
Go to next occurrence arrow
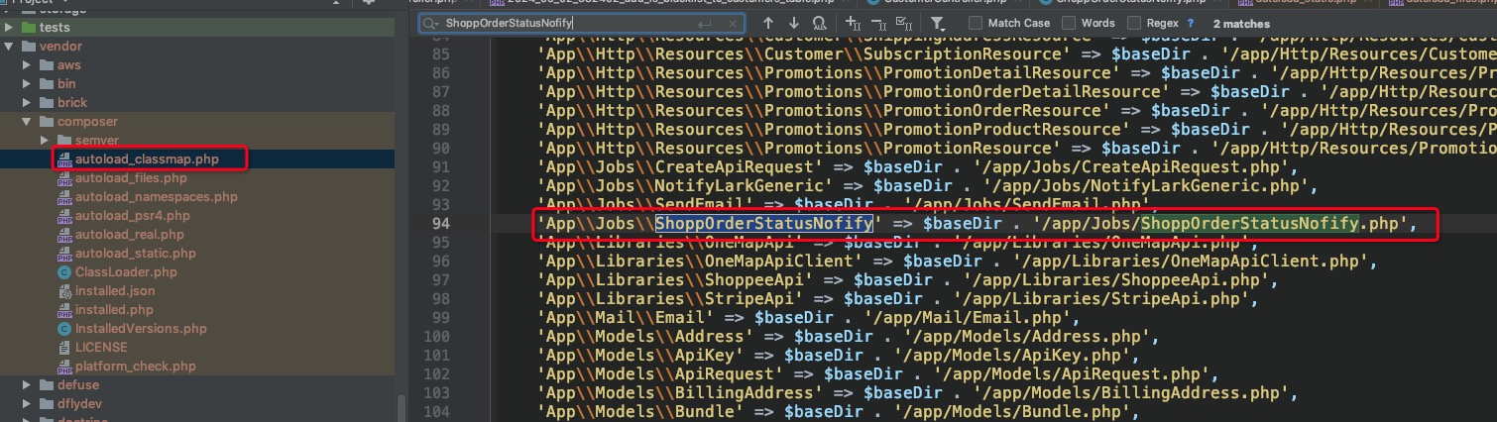[794, 23]
